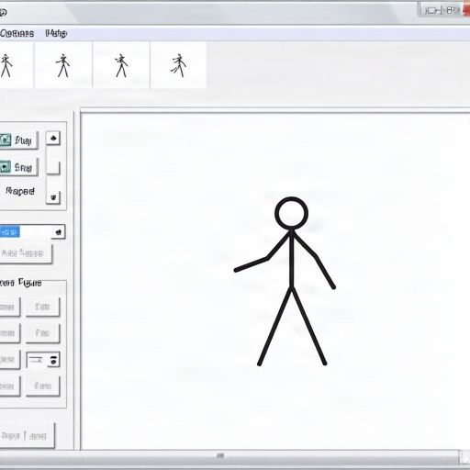Click the bottom-right button in the Edit Figure group

click(43, 386)
